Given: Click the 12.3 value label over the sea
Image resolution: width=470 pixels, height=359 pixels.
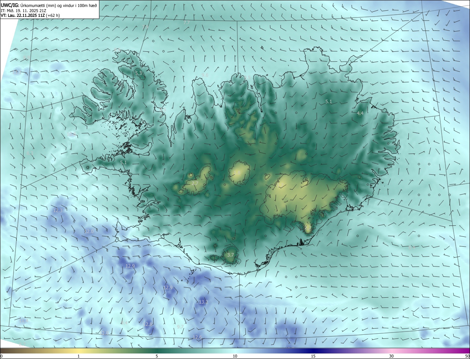Looking at the screenshot, I should (x=58, y=210).
